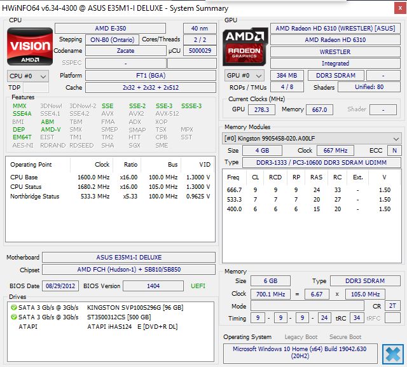Click the AMD-V feature label

click(51, 130)
